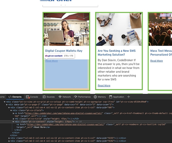Open the Application tab
The width and height of the screenshot is (172, 143).
pos(117,97)
